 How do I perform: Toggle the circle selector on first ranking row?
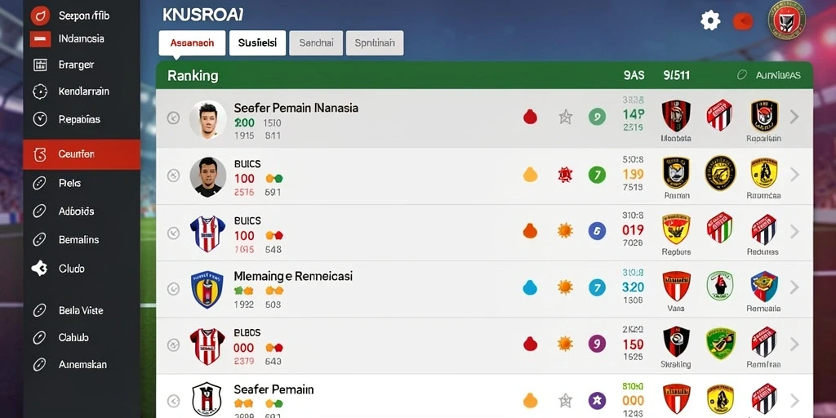(173, 118)
